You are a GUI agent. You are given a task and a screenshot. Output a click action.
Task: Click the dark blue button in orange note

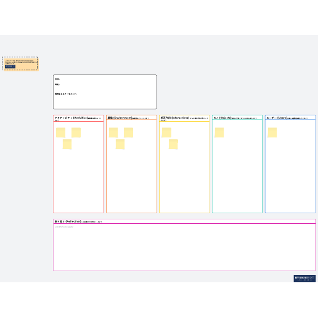10,67
